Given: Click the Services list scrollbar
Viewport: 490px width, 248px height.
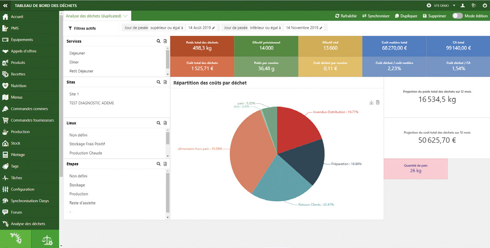Looking at the screenshot, I should [x=168, y=59].
